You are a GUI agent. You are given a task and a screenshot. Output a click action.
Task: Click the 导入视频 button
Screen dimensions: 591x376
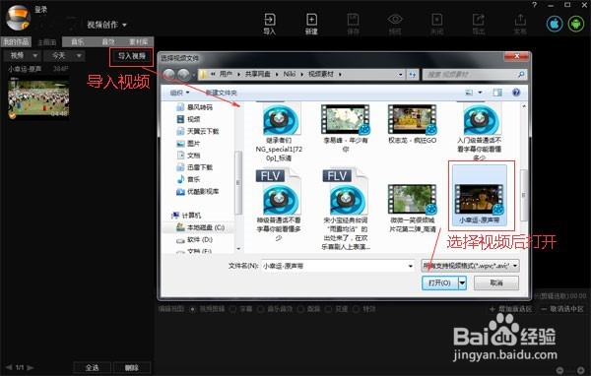[132, 56]
